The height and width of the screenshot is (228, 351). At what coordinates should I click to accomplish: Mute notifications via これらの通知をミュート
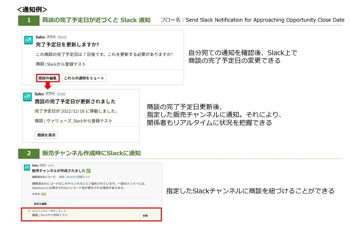point(84,78)
